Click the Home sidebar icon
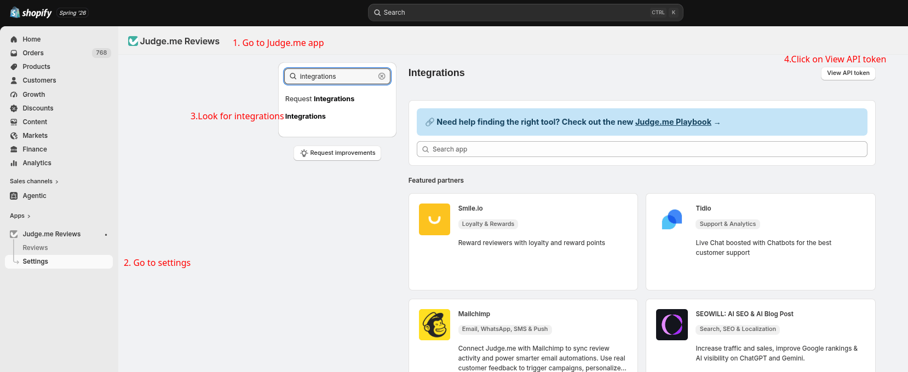 [14, 39]
